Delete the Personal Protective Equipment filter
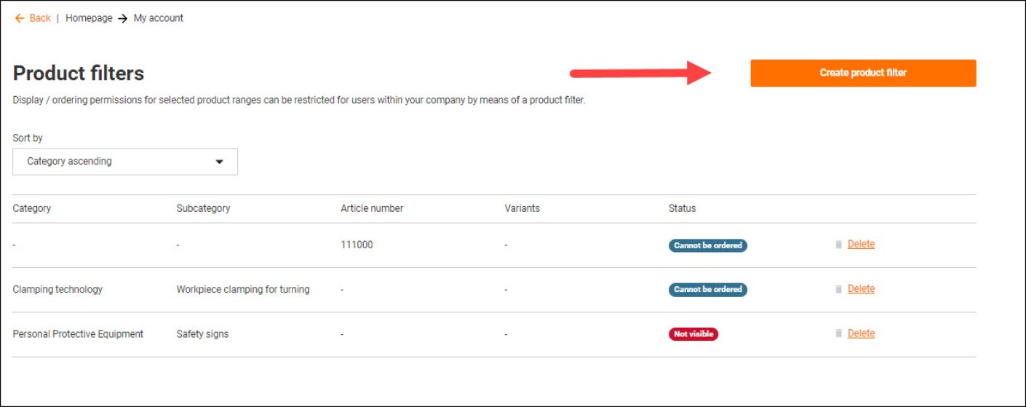 [x=861, y=333]
